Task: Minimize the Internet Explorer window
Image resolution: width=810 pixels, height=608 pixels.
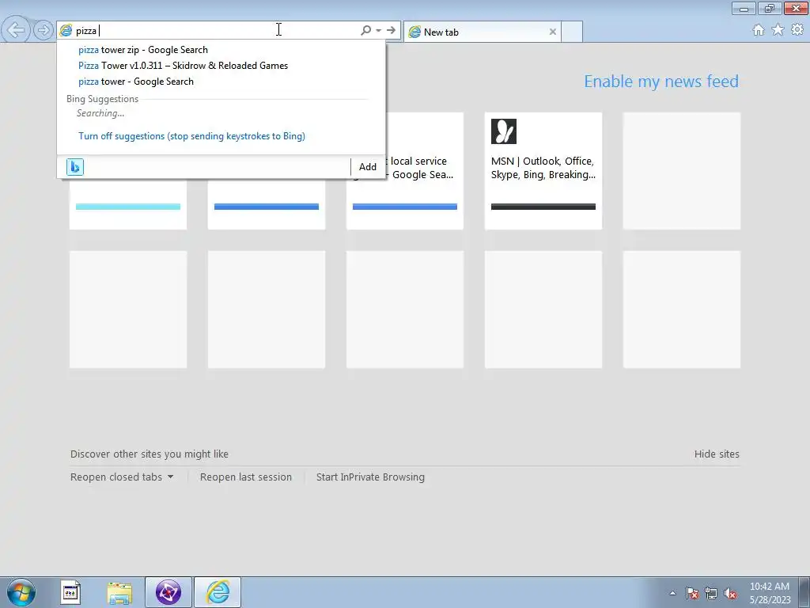Action: coord(744,8)
